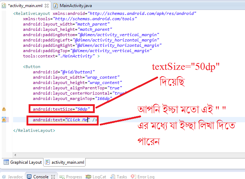Click the android:paddingRight attribute line
The width and height of the screenshot is (245, 179).
[92, 45]
